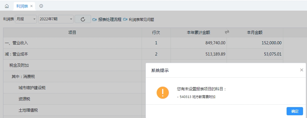
Task: Click line number 2 cell
Action: [x=156, y=54]
